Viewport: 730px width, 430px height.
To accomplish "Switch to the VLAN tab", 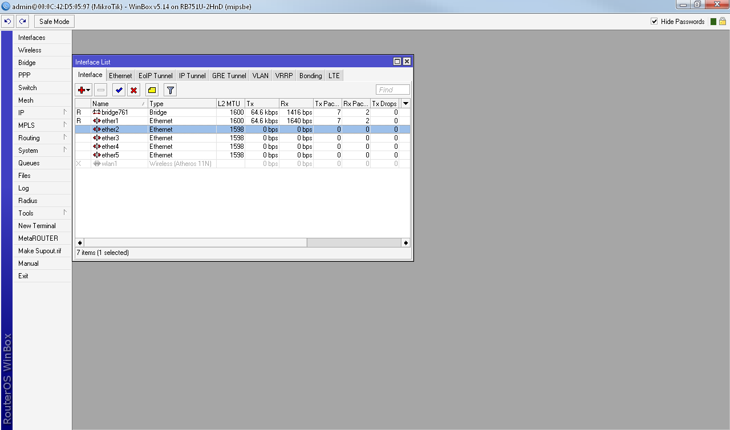I will tap(260, 75).
